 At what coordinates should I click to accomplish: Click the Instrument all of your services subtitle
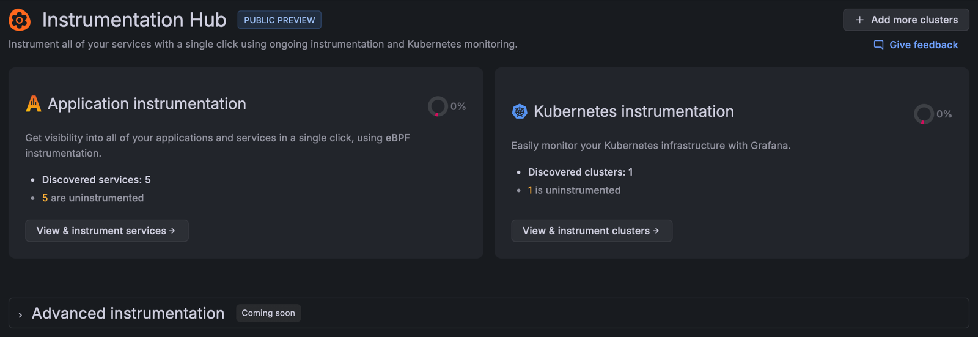(263, 44)
